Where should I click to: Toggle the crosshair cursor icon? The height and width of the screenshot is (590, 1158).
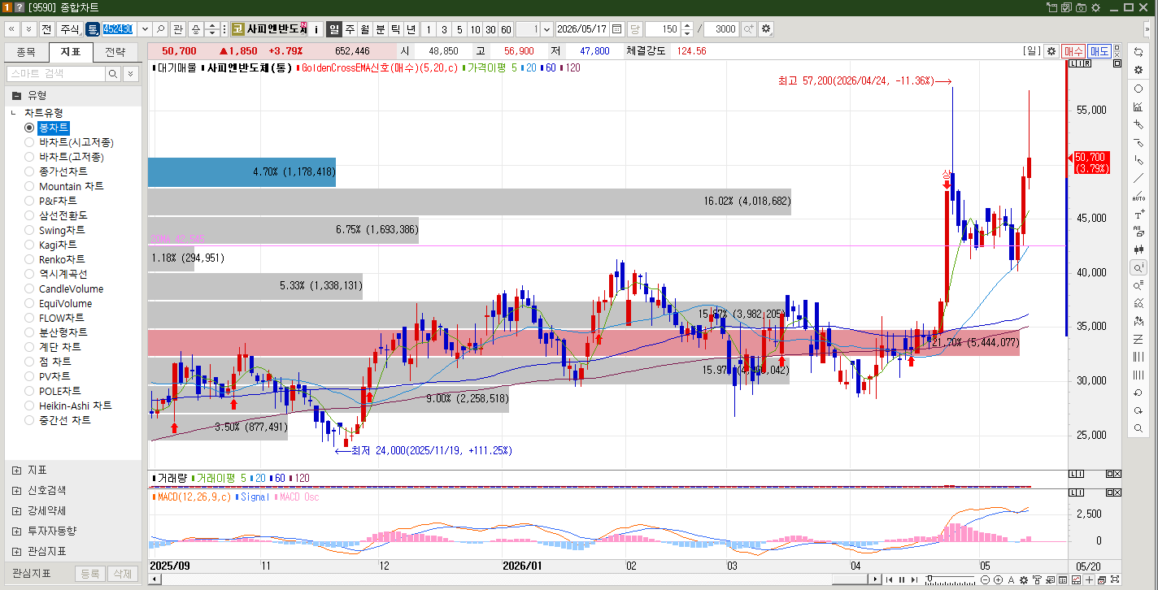[1089, 579]
